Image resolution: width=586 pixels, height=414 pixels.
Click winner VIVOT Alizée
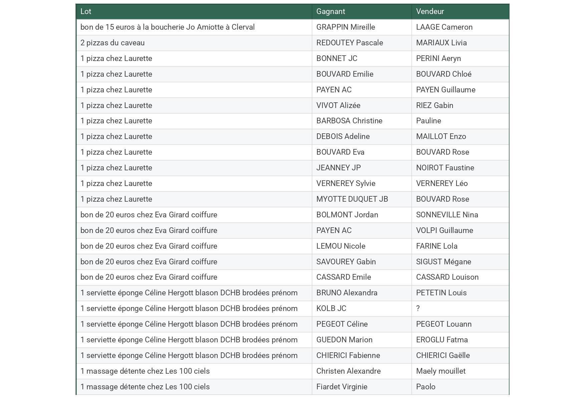click(338, 106)
